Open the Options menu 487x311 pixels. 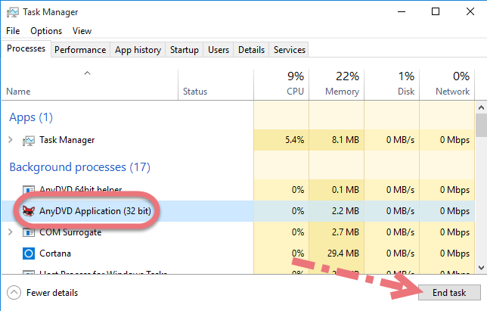46,31
